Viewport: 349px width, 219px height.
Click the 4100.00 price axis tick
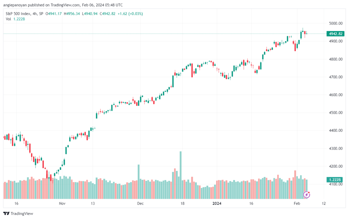tap(336, 184)
